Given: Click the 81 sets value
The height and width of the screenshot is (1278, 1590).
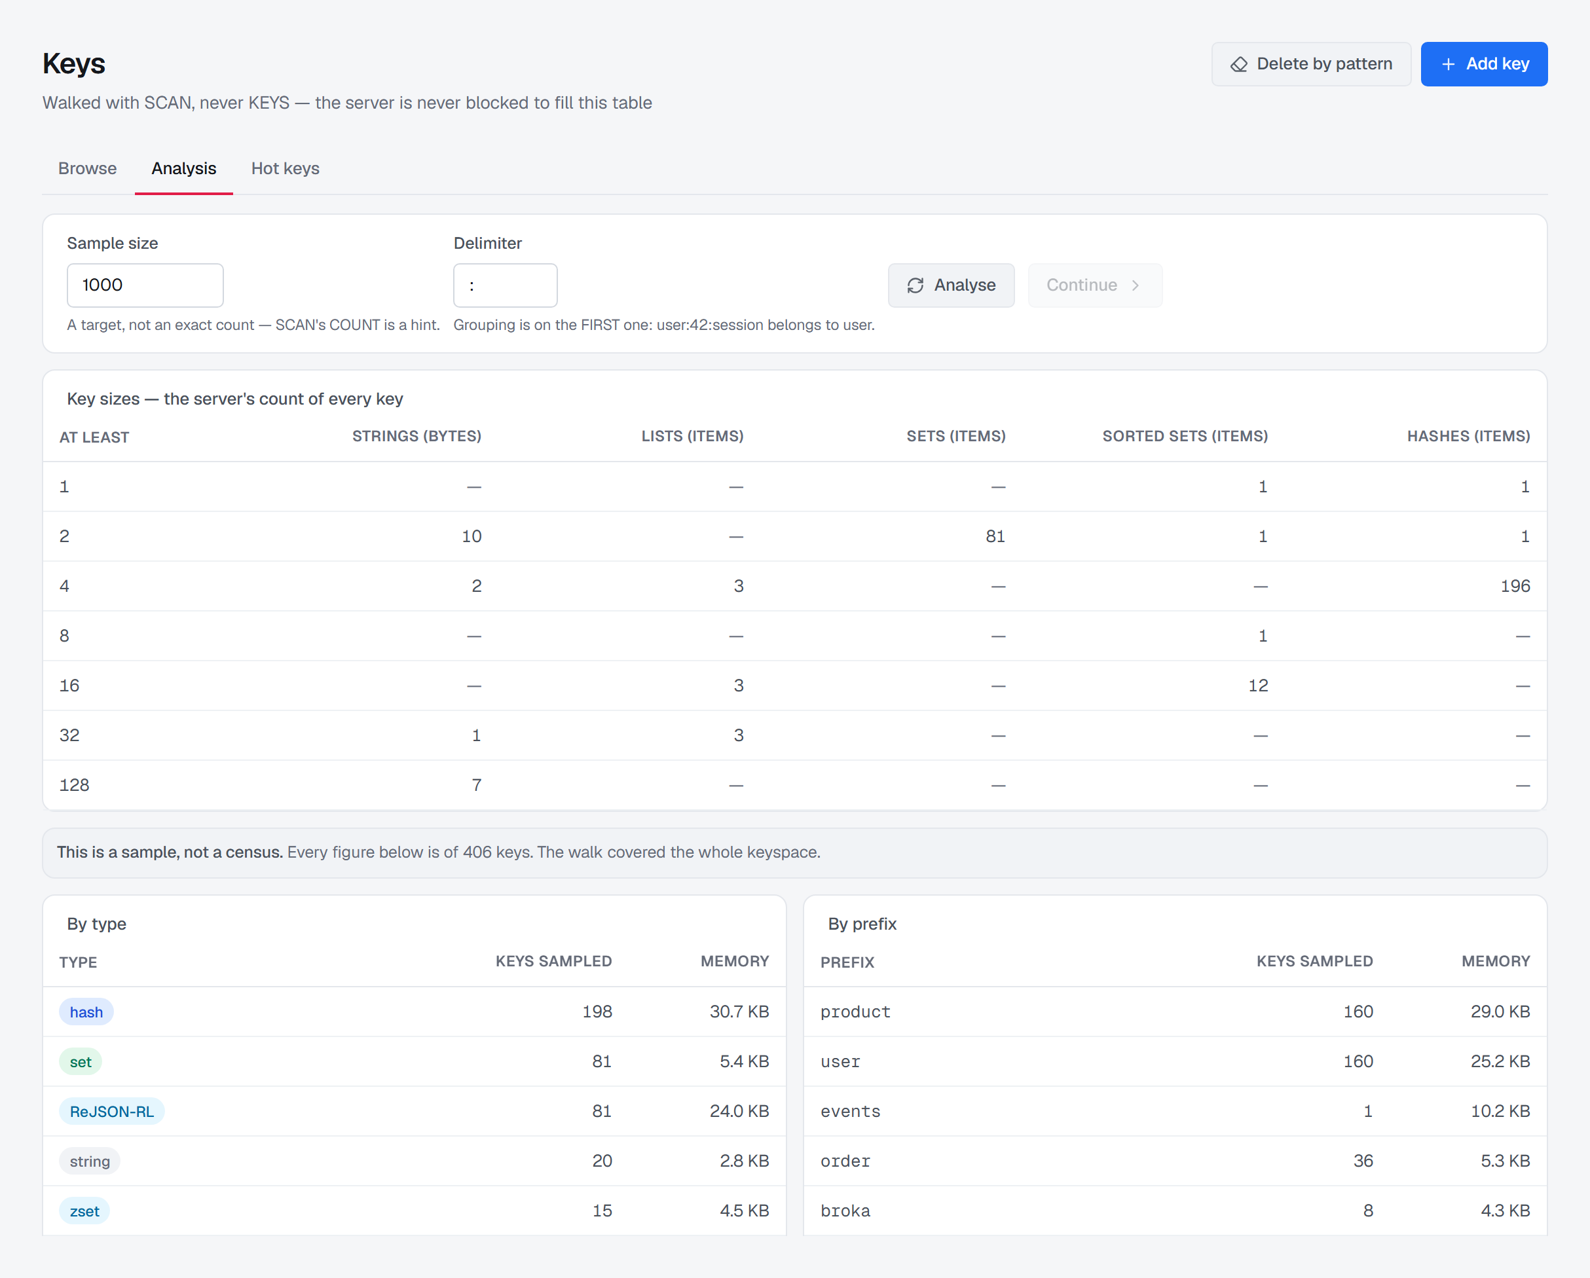Looking at the screenshot, I should (995, 536).
